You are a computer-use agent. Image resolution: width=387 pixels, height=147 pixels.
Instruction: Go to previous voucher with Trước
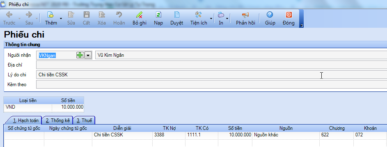(x=9, y=18)
